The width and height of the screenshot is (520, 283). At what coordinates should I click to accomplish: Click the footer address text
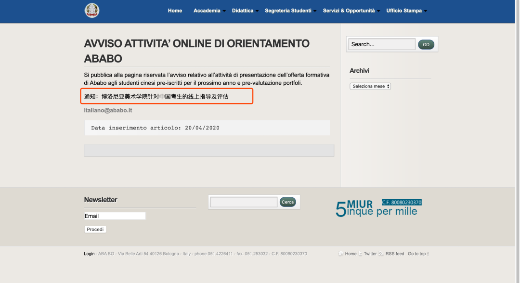pyautogui.click(x=202, y=254)
